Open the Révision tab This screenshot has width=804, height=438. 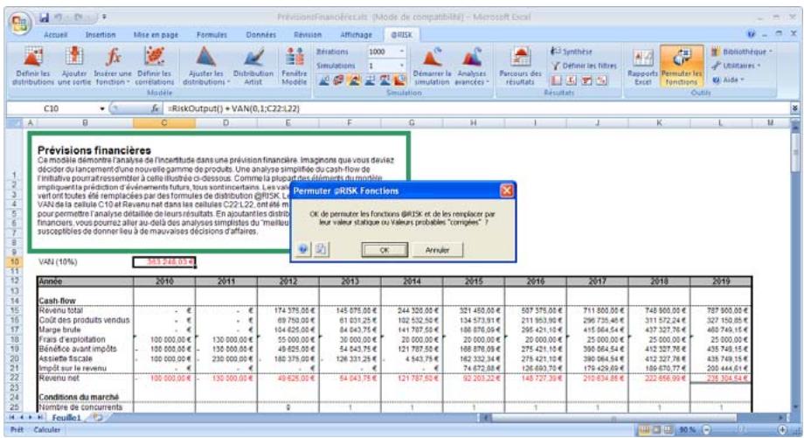(308, 35)
